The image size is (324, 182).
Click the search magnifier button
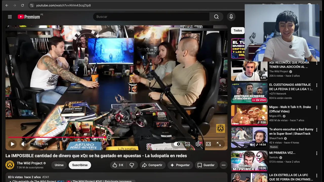[216, 17]
